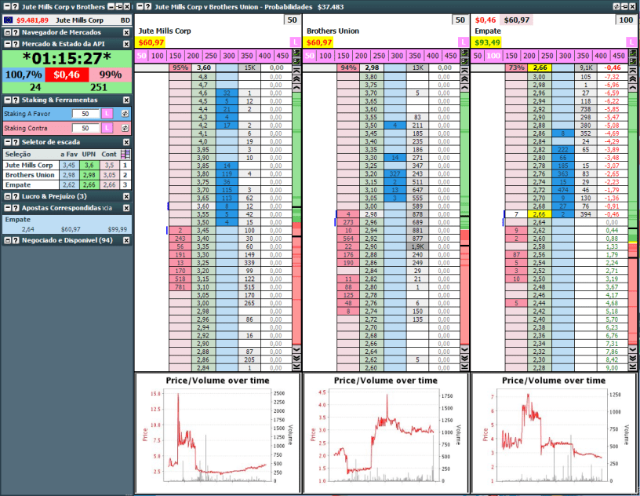Collapse the Staking & Ferramentas panel
The width and height of the screenshot is (640, 496).
point(8,100)
